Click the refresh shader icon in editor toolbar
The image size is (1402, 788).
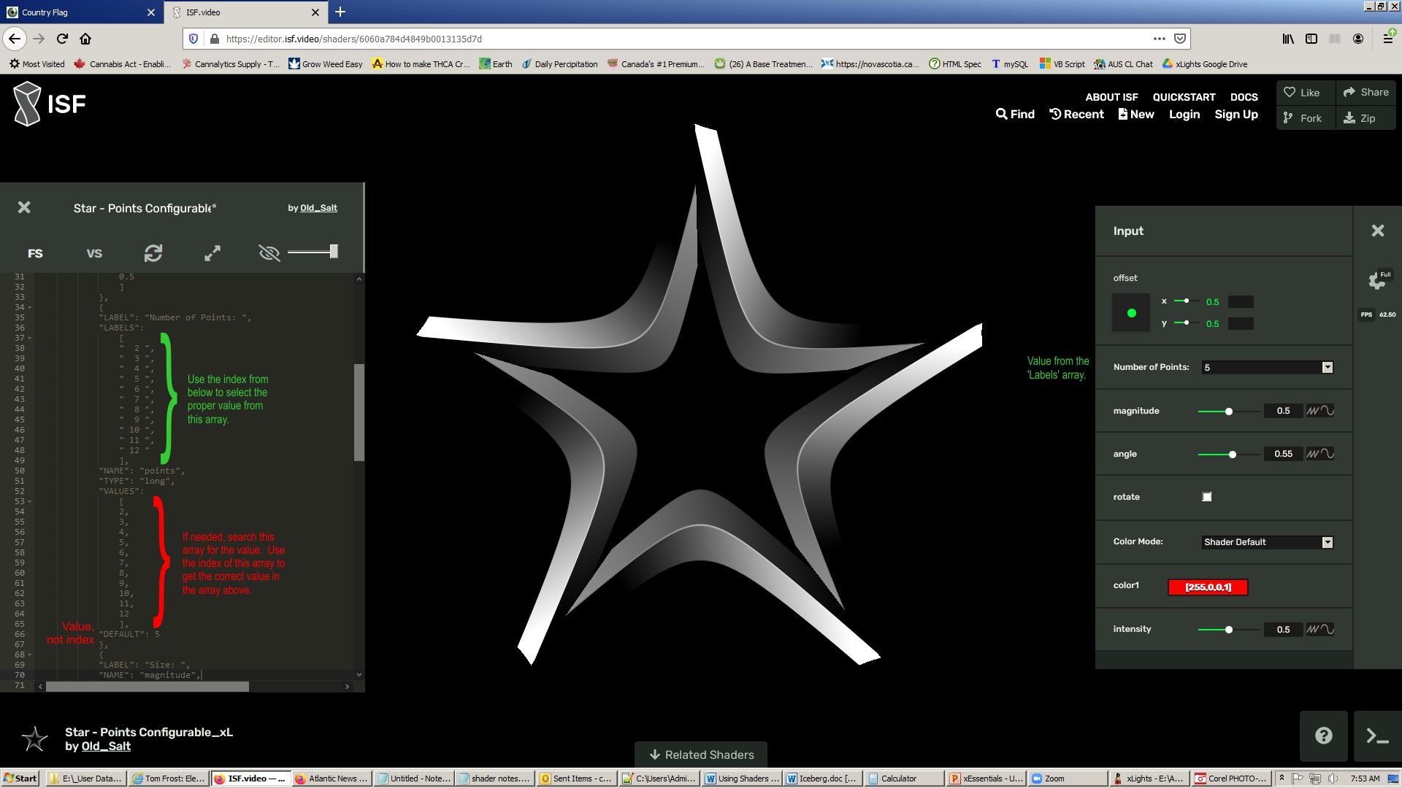tap(153, 253)
